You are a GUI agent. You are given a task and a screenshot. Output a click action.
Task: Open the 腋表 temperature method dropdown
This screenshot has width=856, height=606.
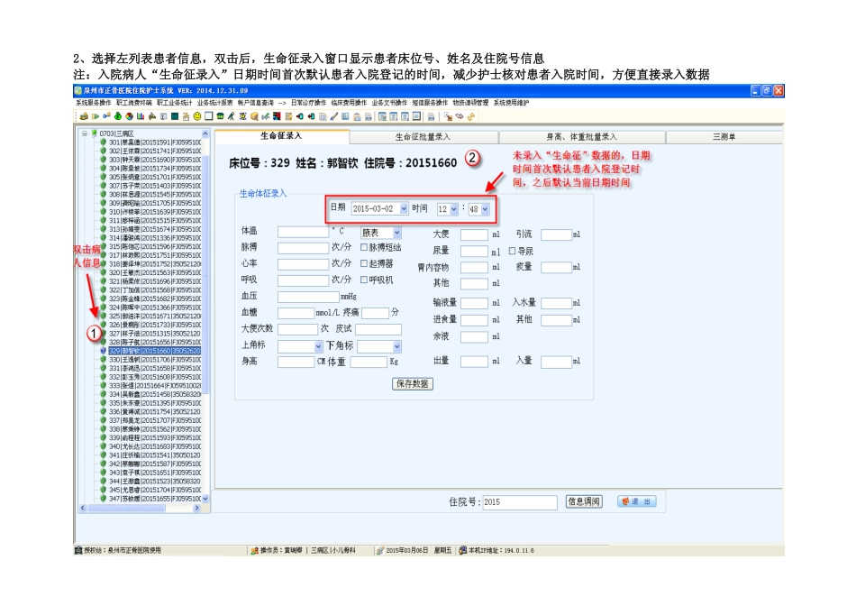click(x=396, y=233)
